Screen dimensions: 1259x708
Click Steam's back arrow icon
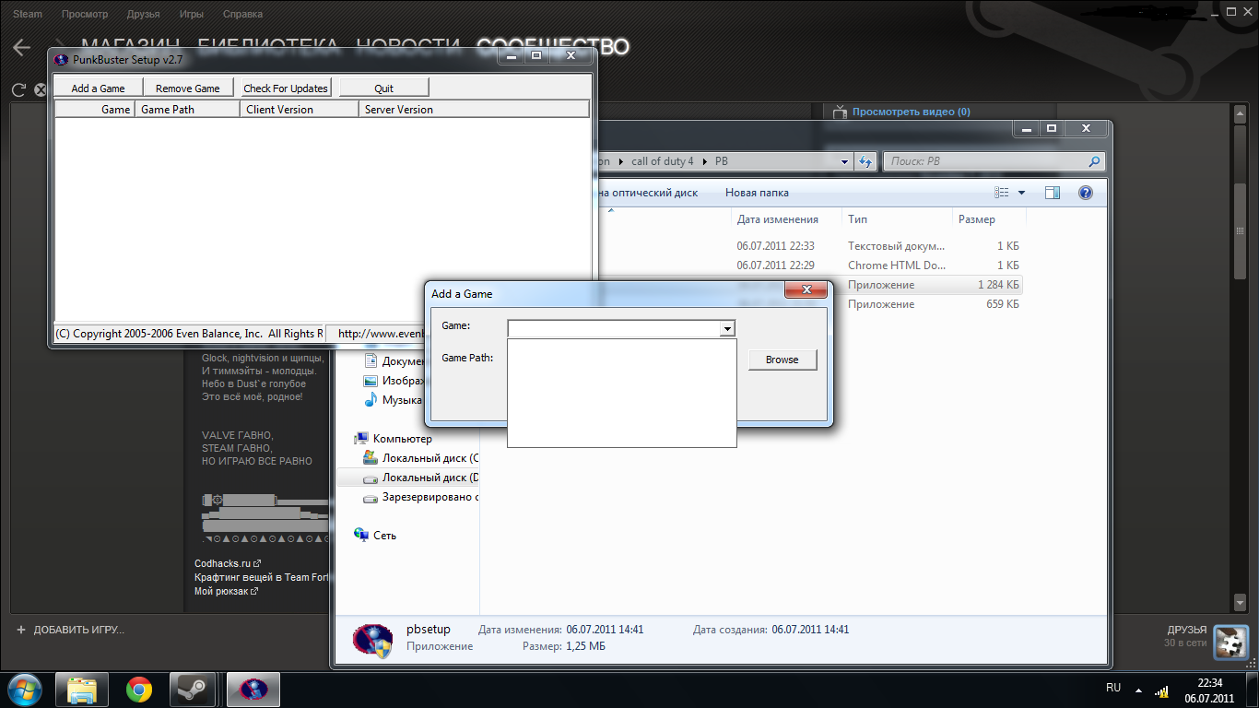tap(22, 48)
